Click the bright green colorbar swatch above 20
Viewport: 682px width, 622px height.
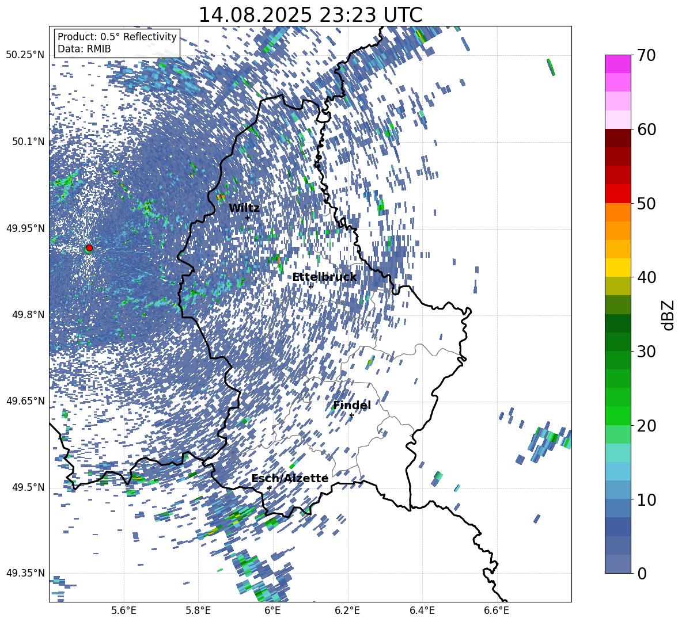[x=618, y=415]
